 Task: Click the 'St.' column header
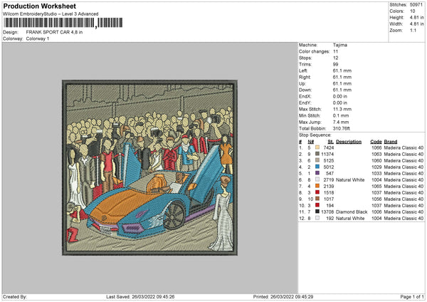click(x=331, y=142)
